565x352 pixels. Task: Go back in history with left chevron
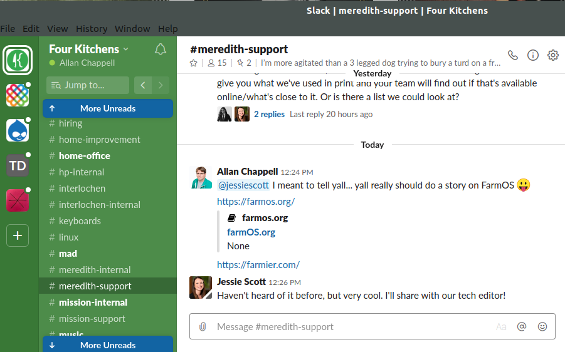[x=143, y=85]
